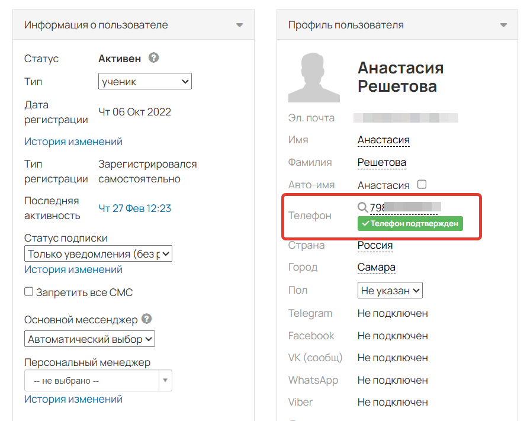Edit the Город field value Самара
527x421 pixels.
[377, 267]
